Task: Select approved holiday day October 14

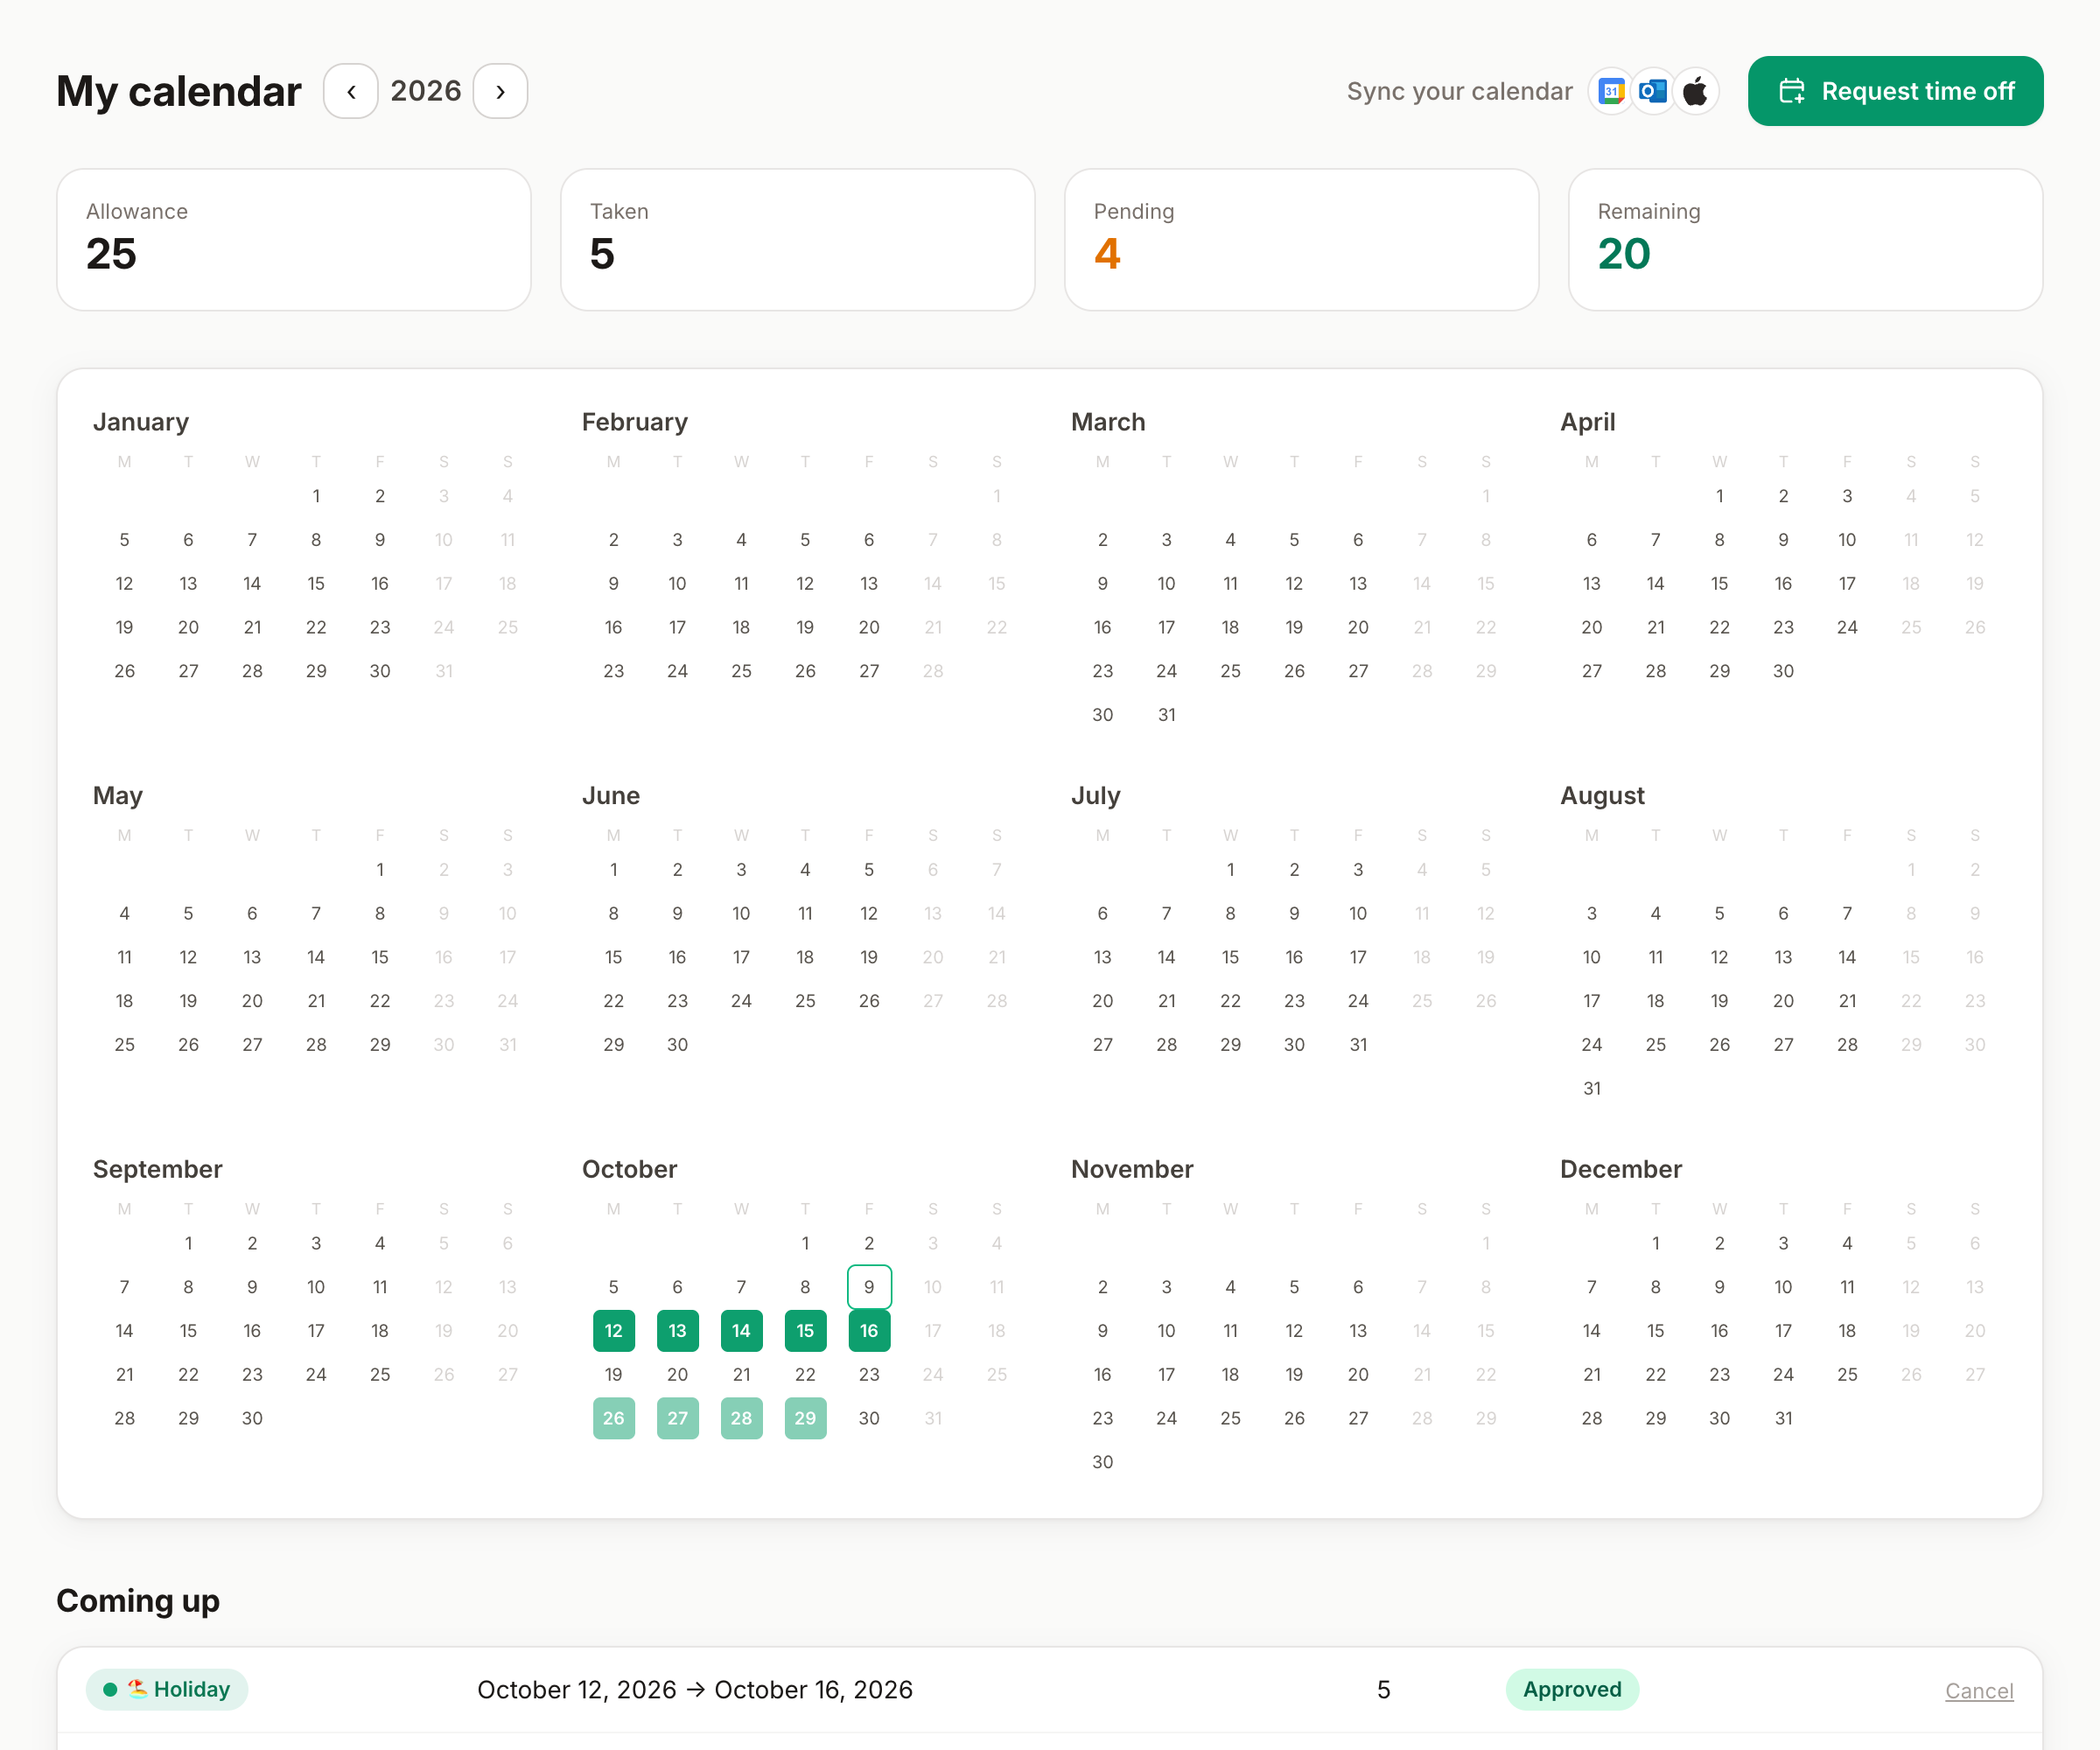Action: 741,1331
